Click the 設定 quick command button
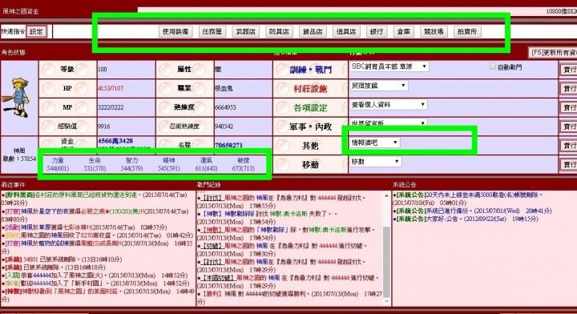Viewport: 577px width, 314px height. [x=36, y=31]
